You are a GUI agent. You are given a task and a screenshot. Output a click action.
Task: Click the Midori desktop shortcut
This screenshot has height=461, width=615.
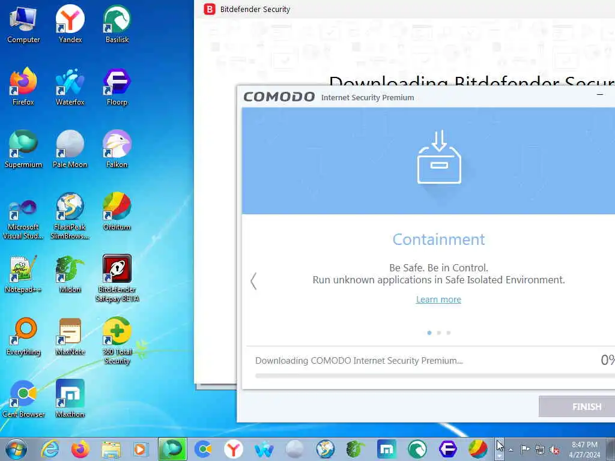tap(70, 274)
